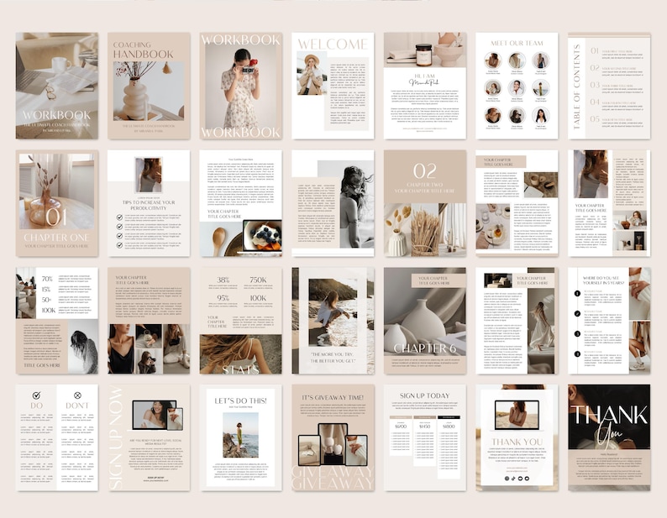
Task: Open the 'Hi, I am' introduction page
Action: point(425,86)
